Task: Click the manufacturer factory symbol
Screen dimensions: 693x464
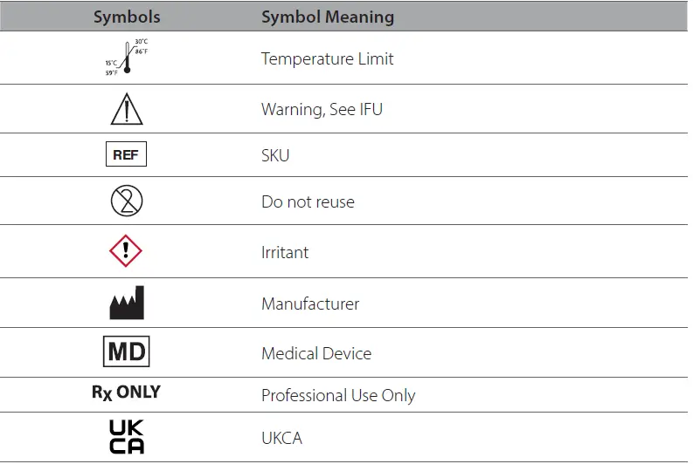Action: pyautogui.click(x=127, y=303)
